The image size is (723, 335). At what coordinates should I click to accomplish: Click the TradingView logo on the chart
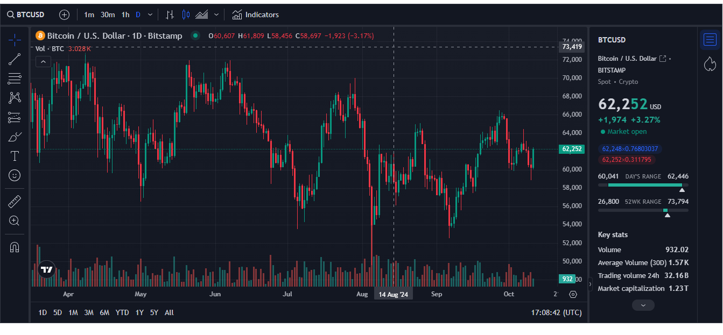point(46,270)
